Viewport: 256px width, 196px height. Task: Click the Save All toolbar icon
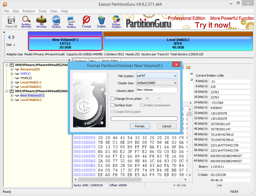11,22
